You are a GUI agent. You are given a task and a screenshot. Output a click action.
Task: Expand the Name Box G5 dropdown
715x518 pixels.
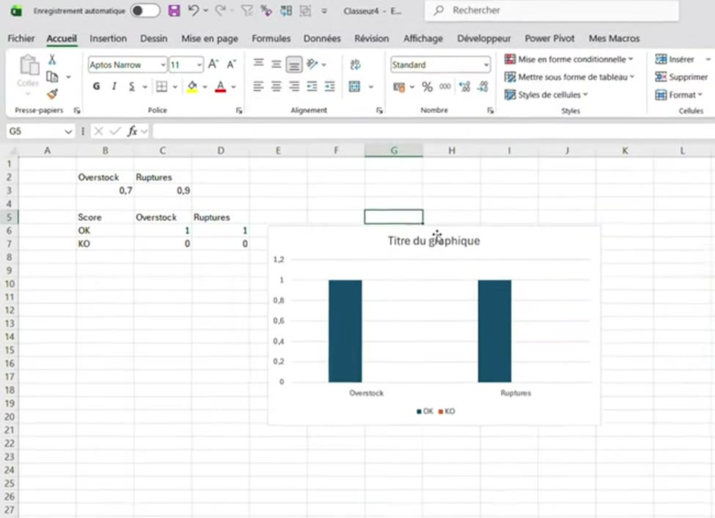pos(68,132)
